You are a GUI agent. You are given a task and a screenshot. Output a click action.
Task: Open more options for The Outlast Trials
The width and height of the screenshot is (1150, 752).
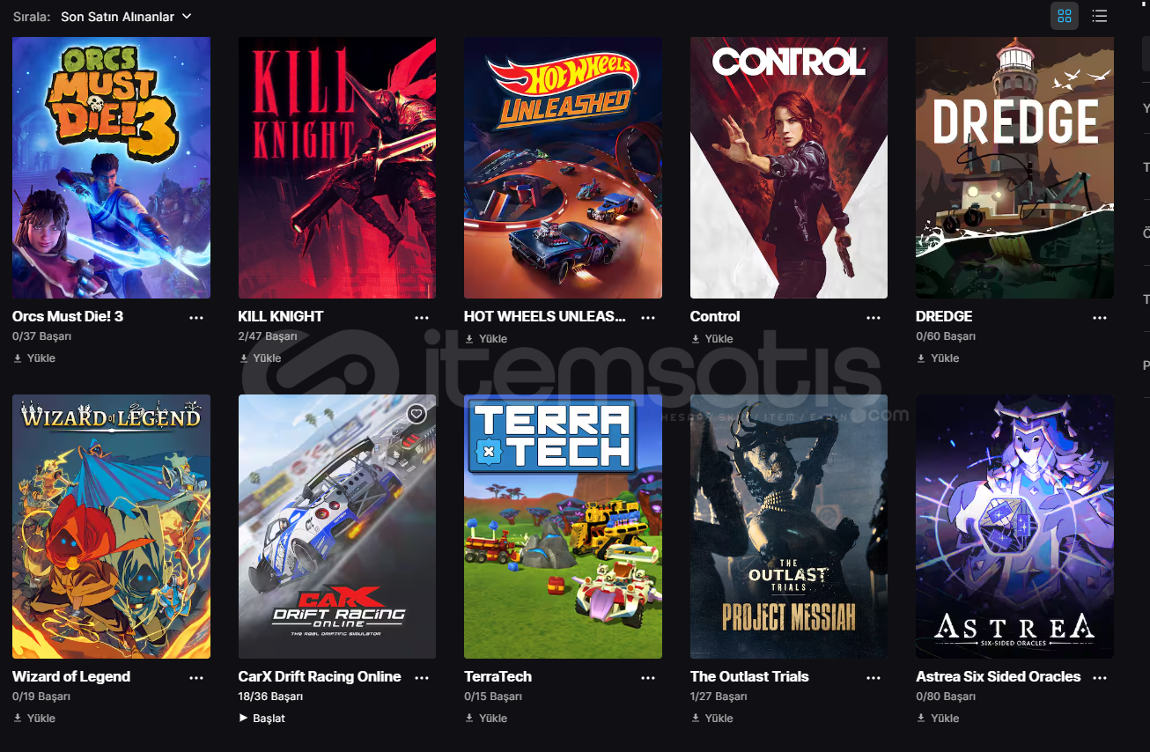point(874,678)
